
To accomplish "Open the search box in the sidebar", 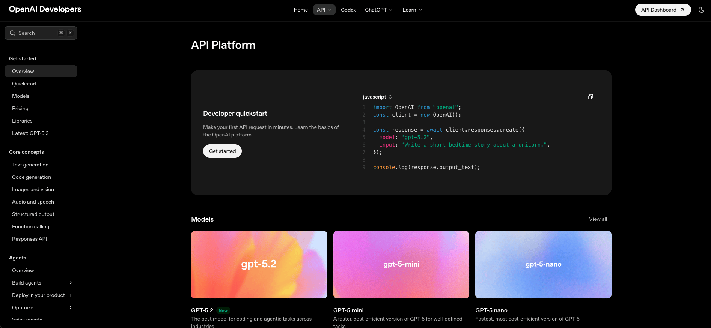I will 41,33.
